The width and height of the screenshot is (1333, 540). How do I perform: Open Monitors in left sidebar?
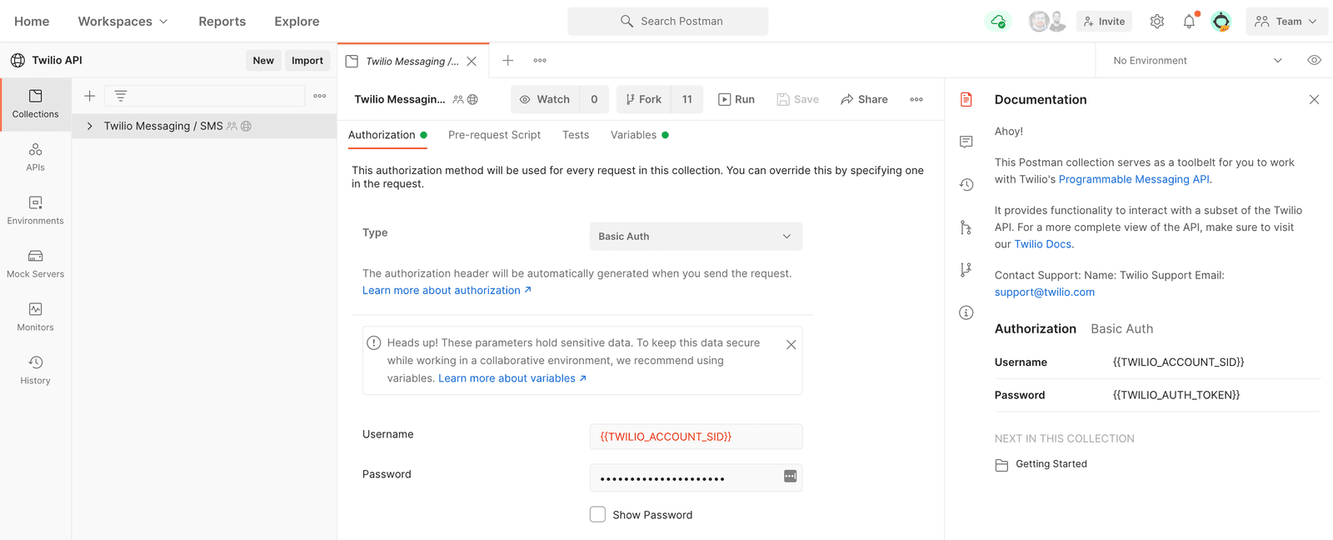35,317
